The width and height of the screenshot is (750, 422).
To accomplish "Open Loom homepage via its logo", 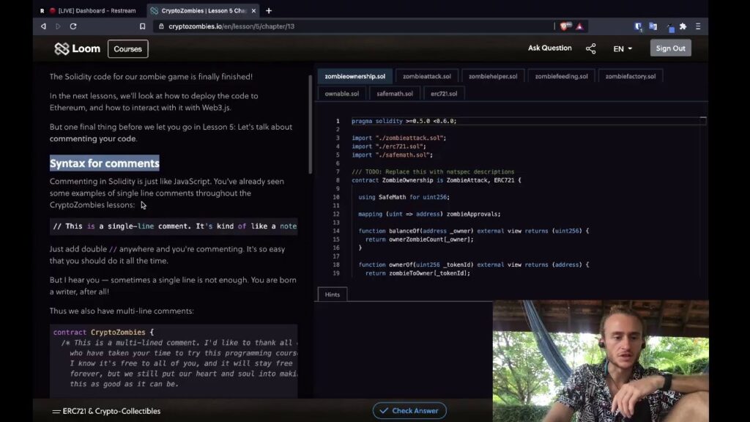I will pyautogui.click(x=76, y=48).
